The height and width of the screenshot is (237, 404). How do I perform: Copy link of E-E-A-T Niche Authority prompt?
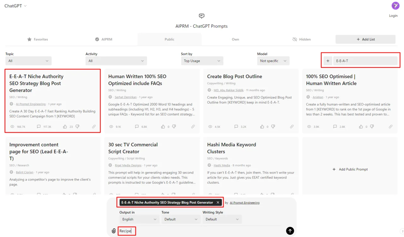[94, 127]
